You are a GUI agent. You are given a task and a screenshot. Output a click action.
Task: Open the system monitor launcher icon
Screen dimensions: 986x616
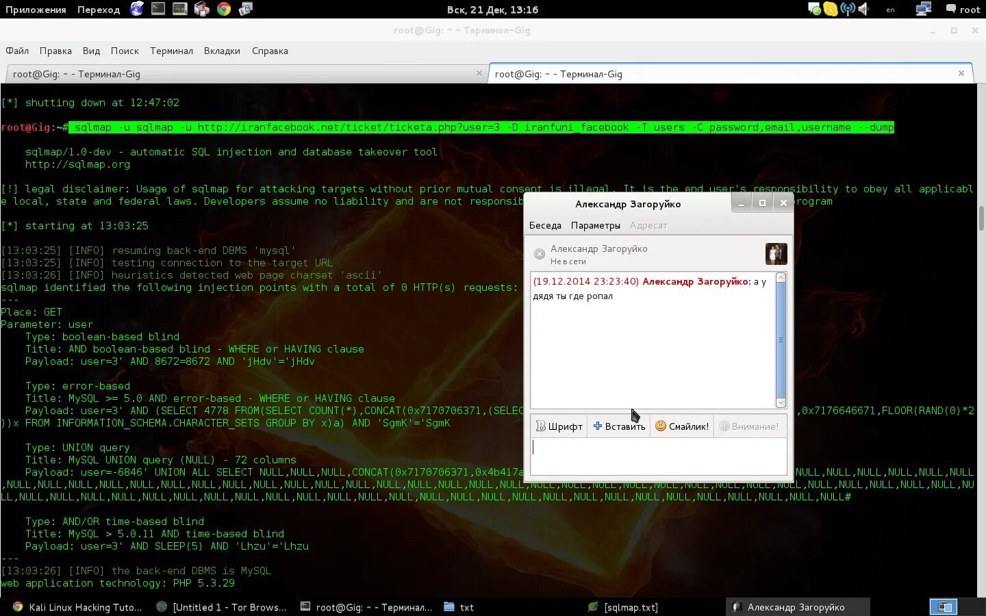tap(180, 9)
